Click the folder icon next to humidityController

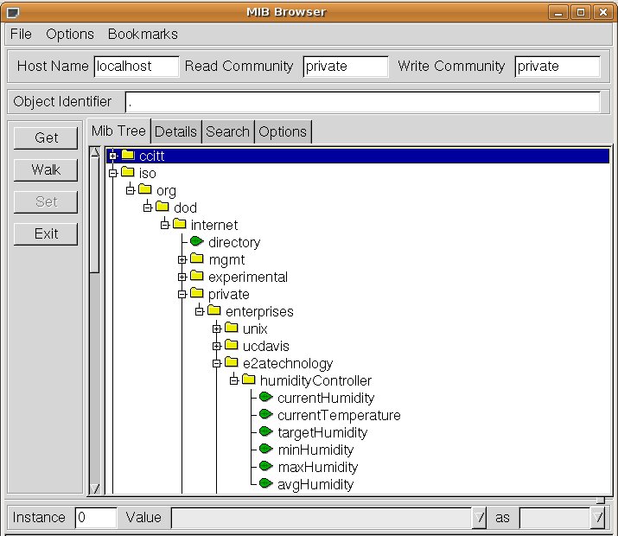tap(249, 380)
